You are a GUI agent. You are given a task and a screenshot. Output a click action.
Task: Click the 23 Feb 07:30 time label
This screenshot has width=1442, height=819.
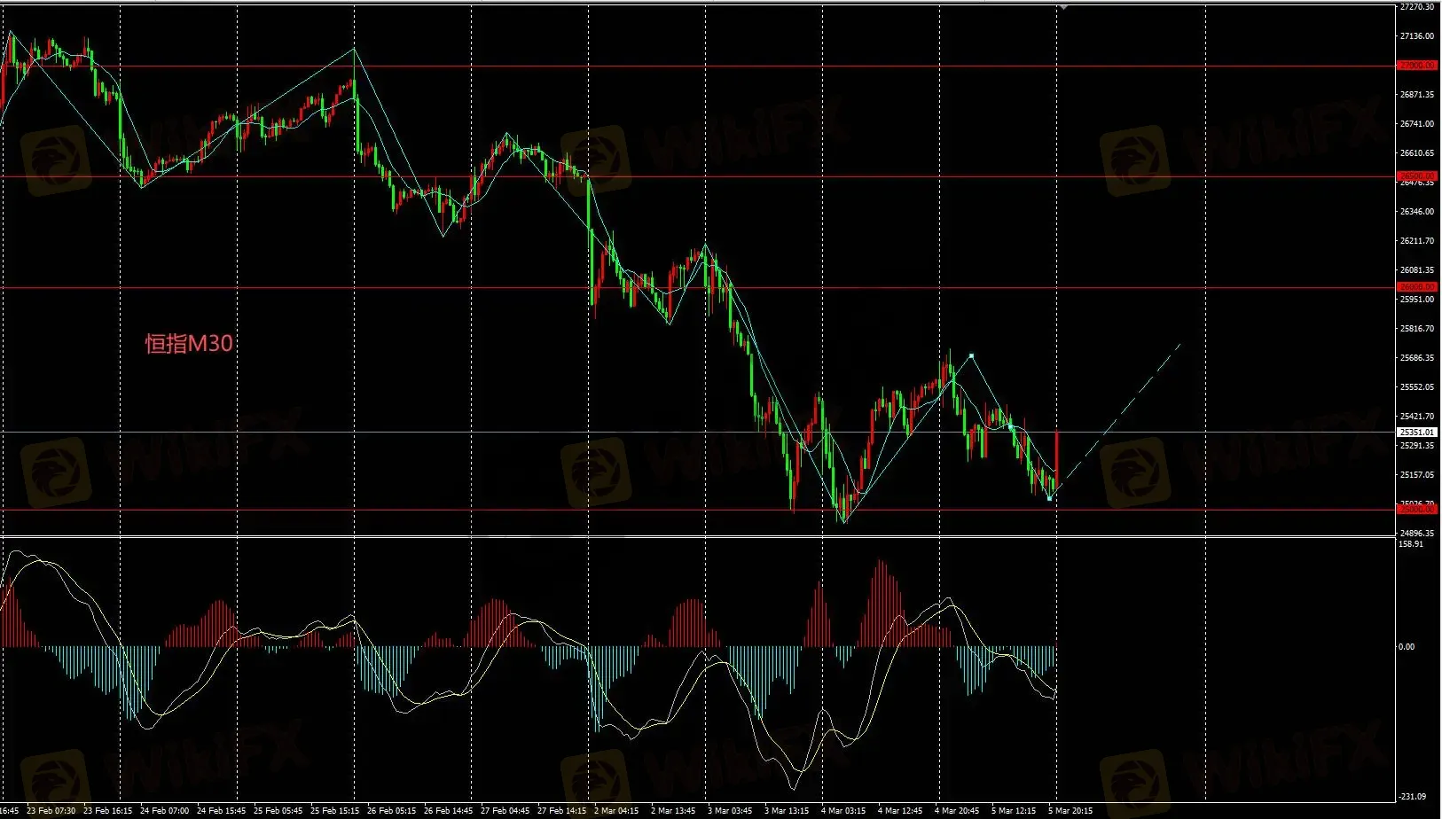[x=51, y=811]
